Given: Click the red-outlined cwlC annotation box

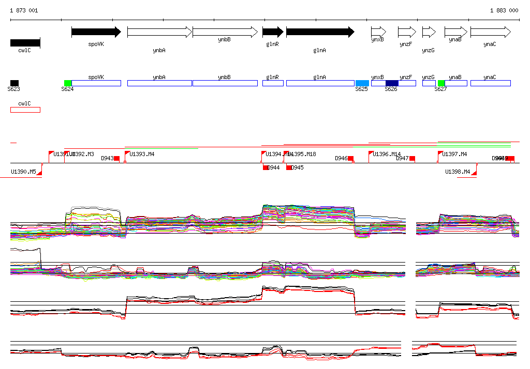Looking at the screenshot, I should click(x=25, y=110).
